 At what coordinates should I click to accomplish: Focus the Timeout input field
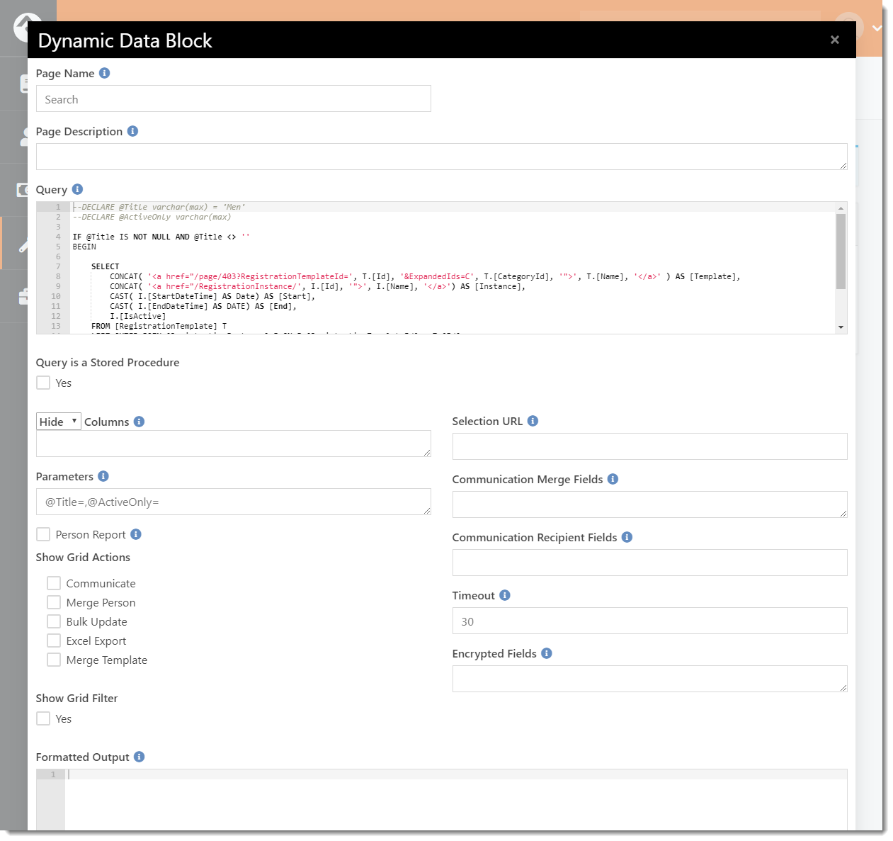650,621
